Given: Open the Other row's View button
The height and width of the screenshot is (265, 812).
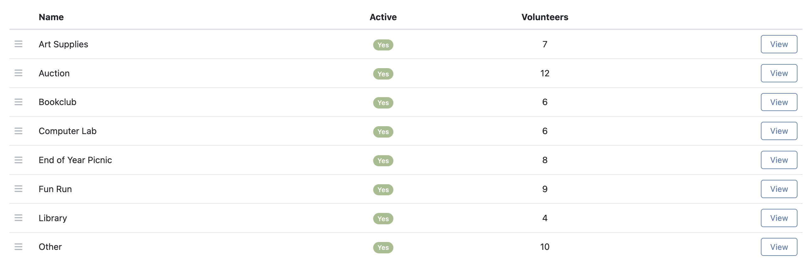Looking at the screenshot, I should coord(779,247).
